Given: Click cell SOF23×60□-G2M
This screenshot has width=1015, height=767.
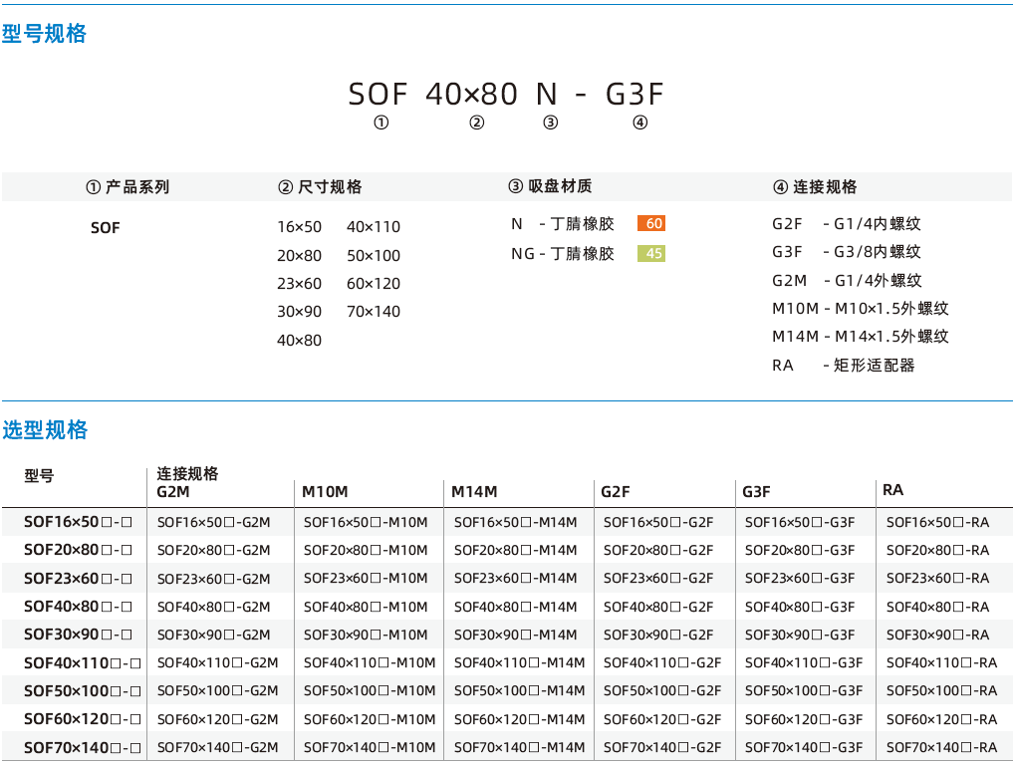Looking at the screenshot, I should (213, 579).
